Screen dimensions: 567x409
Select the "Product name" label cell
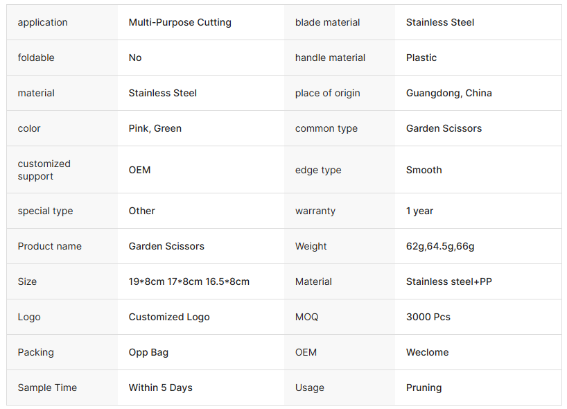(49, 246)
